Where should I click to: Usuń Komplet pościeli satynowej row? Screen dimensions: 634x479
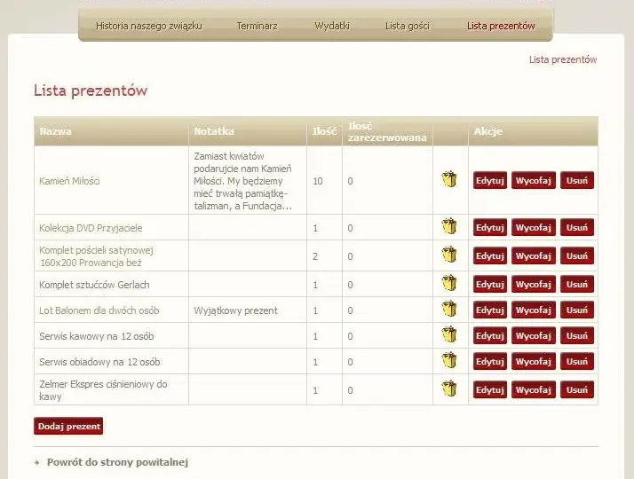(577, 256)
